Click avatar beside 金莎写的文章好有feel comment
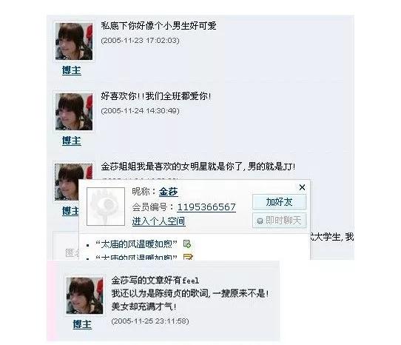 (84, 295)
